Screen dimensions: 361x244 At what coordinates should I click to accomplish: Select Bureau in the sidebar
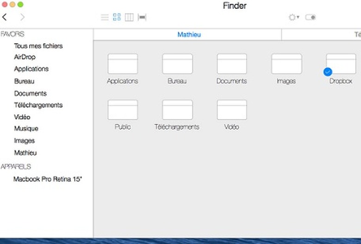(x=24, y=81)
